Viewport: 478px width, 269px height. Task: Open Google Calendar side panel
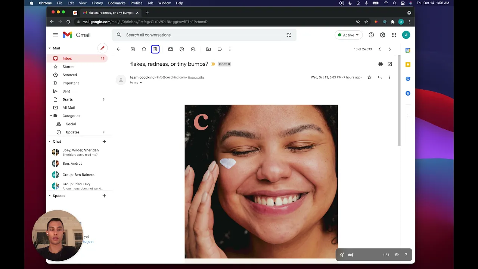pos(408,50)
